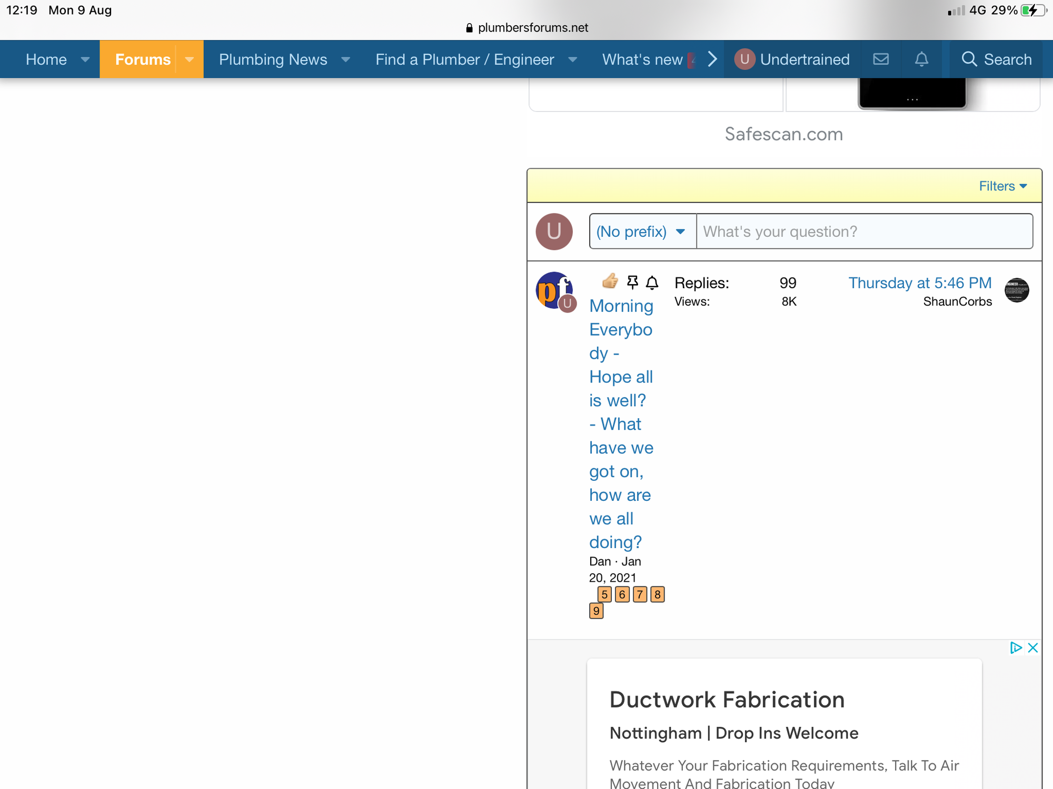Screen dimensions: 1053x789
Task: Click the watched thread bell icon
Action: click(652, 283)
